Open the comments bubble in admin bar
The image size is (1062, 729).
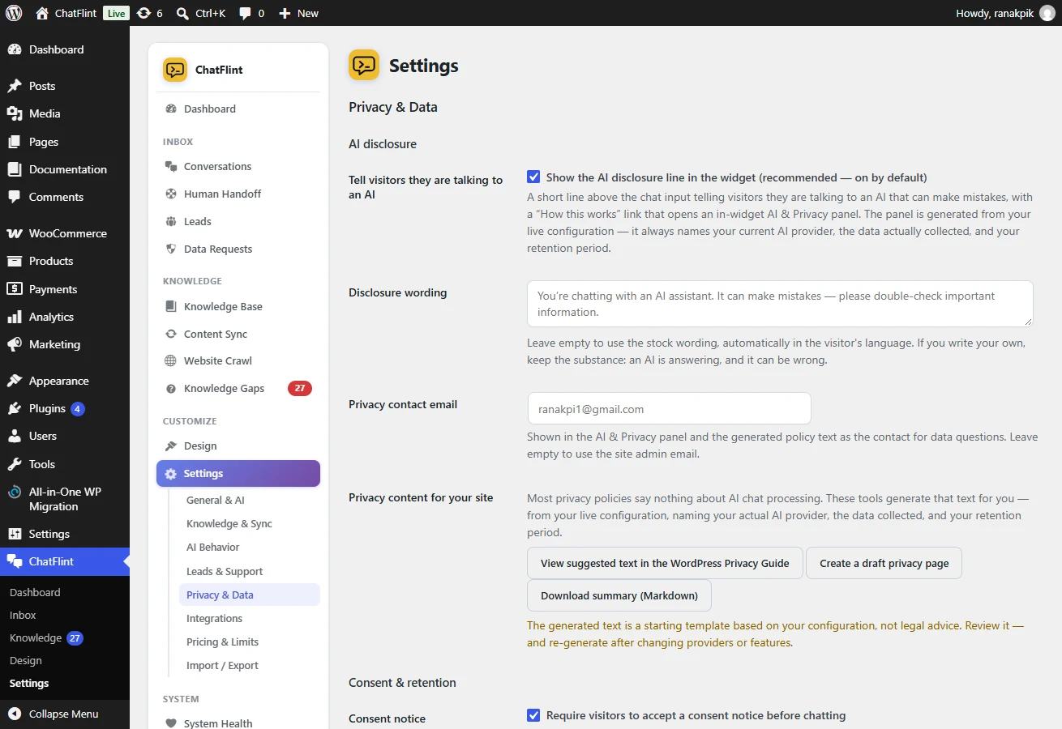coord(245,13)
